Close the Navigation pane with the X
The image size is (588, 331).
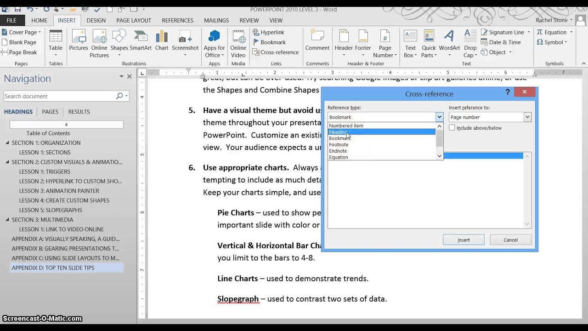click(x=130, y=77)
